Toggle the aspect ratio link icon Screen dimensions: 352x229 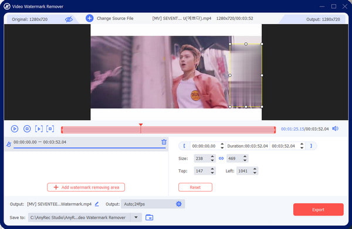(221, 158)
